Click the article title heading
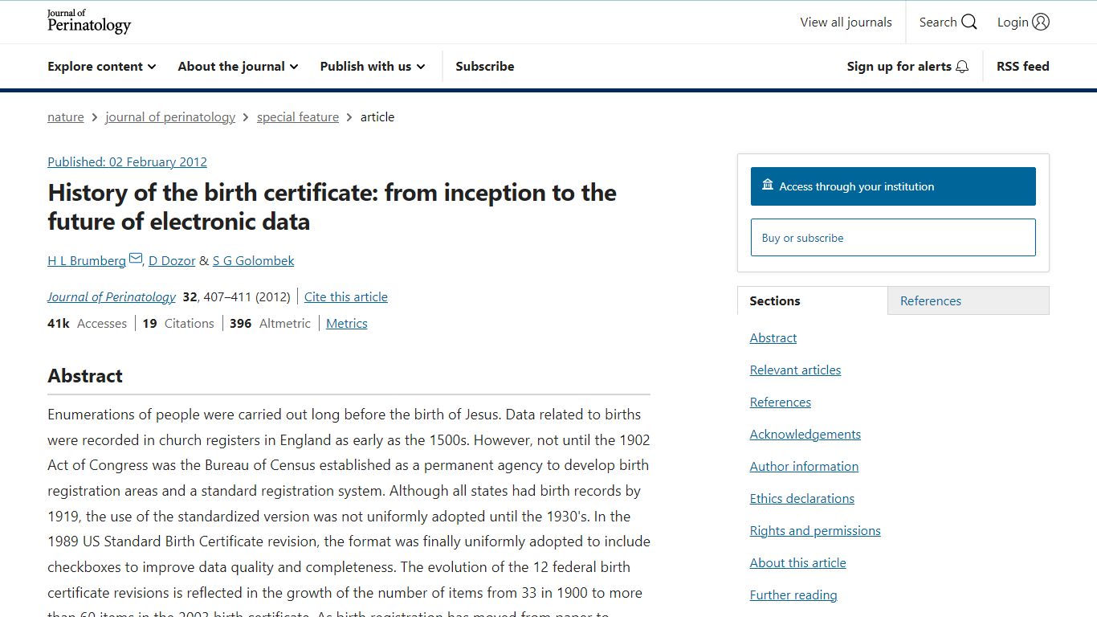The width and height of the screenshot is (1097, 617). pos(332,207)
